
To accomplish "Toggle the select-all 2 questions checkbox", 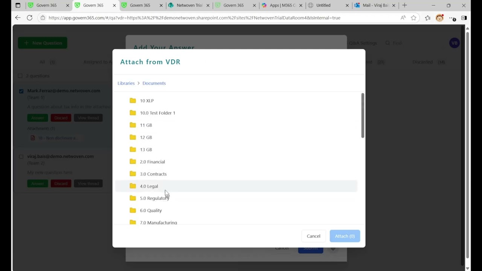I will coord(20,76).
